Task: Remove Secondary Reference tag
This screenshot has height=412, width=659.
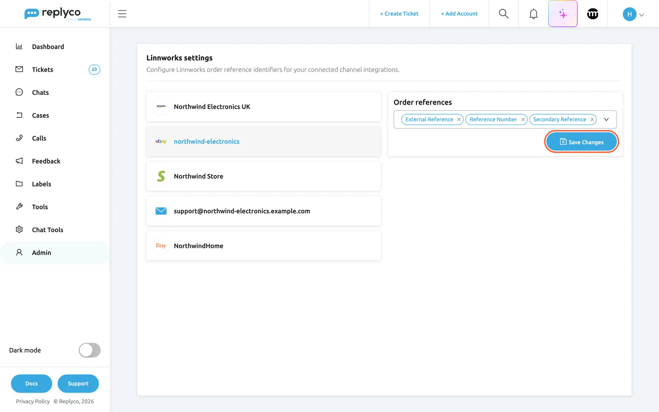Action: 592,119
